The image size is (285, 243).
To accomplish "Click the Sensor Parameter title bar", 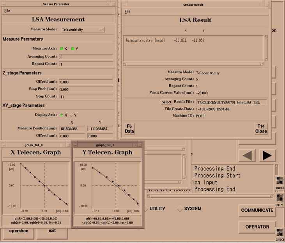I will (x=56, y=4).
